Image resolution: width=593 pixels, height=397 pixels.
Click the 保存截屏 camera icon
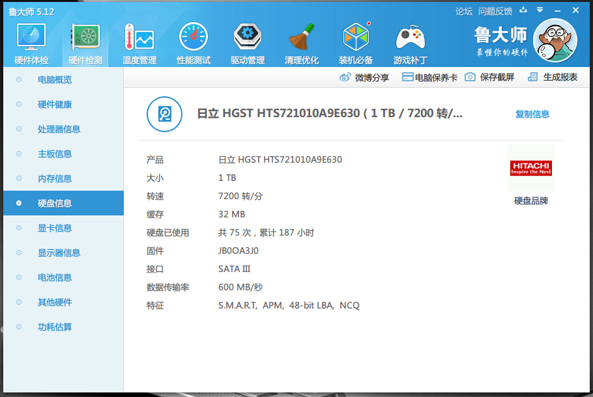[470, 77]
